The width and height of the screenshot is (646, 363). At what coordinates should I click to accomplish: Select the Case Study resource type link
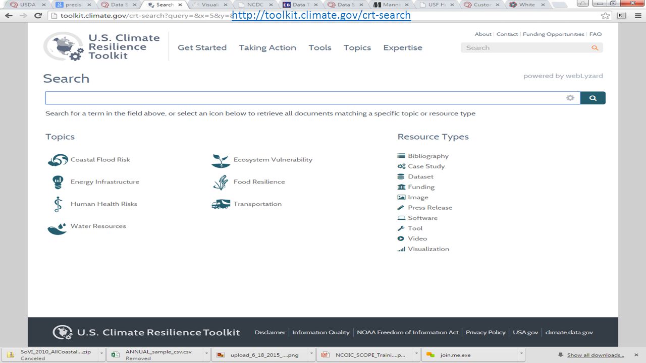tap(426, 166)
